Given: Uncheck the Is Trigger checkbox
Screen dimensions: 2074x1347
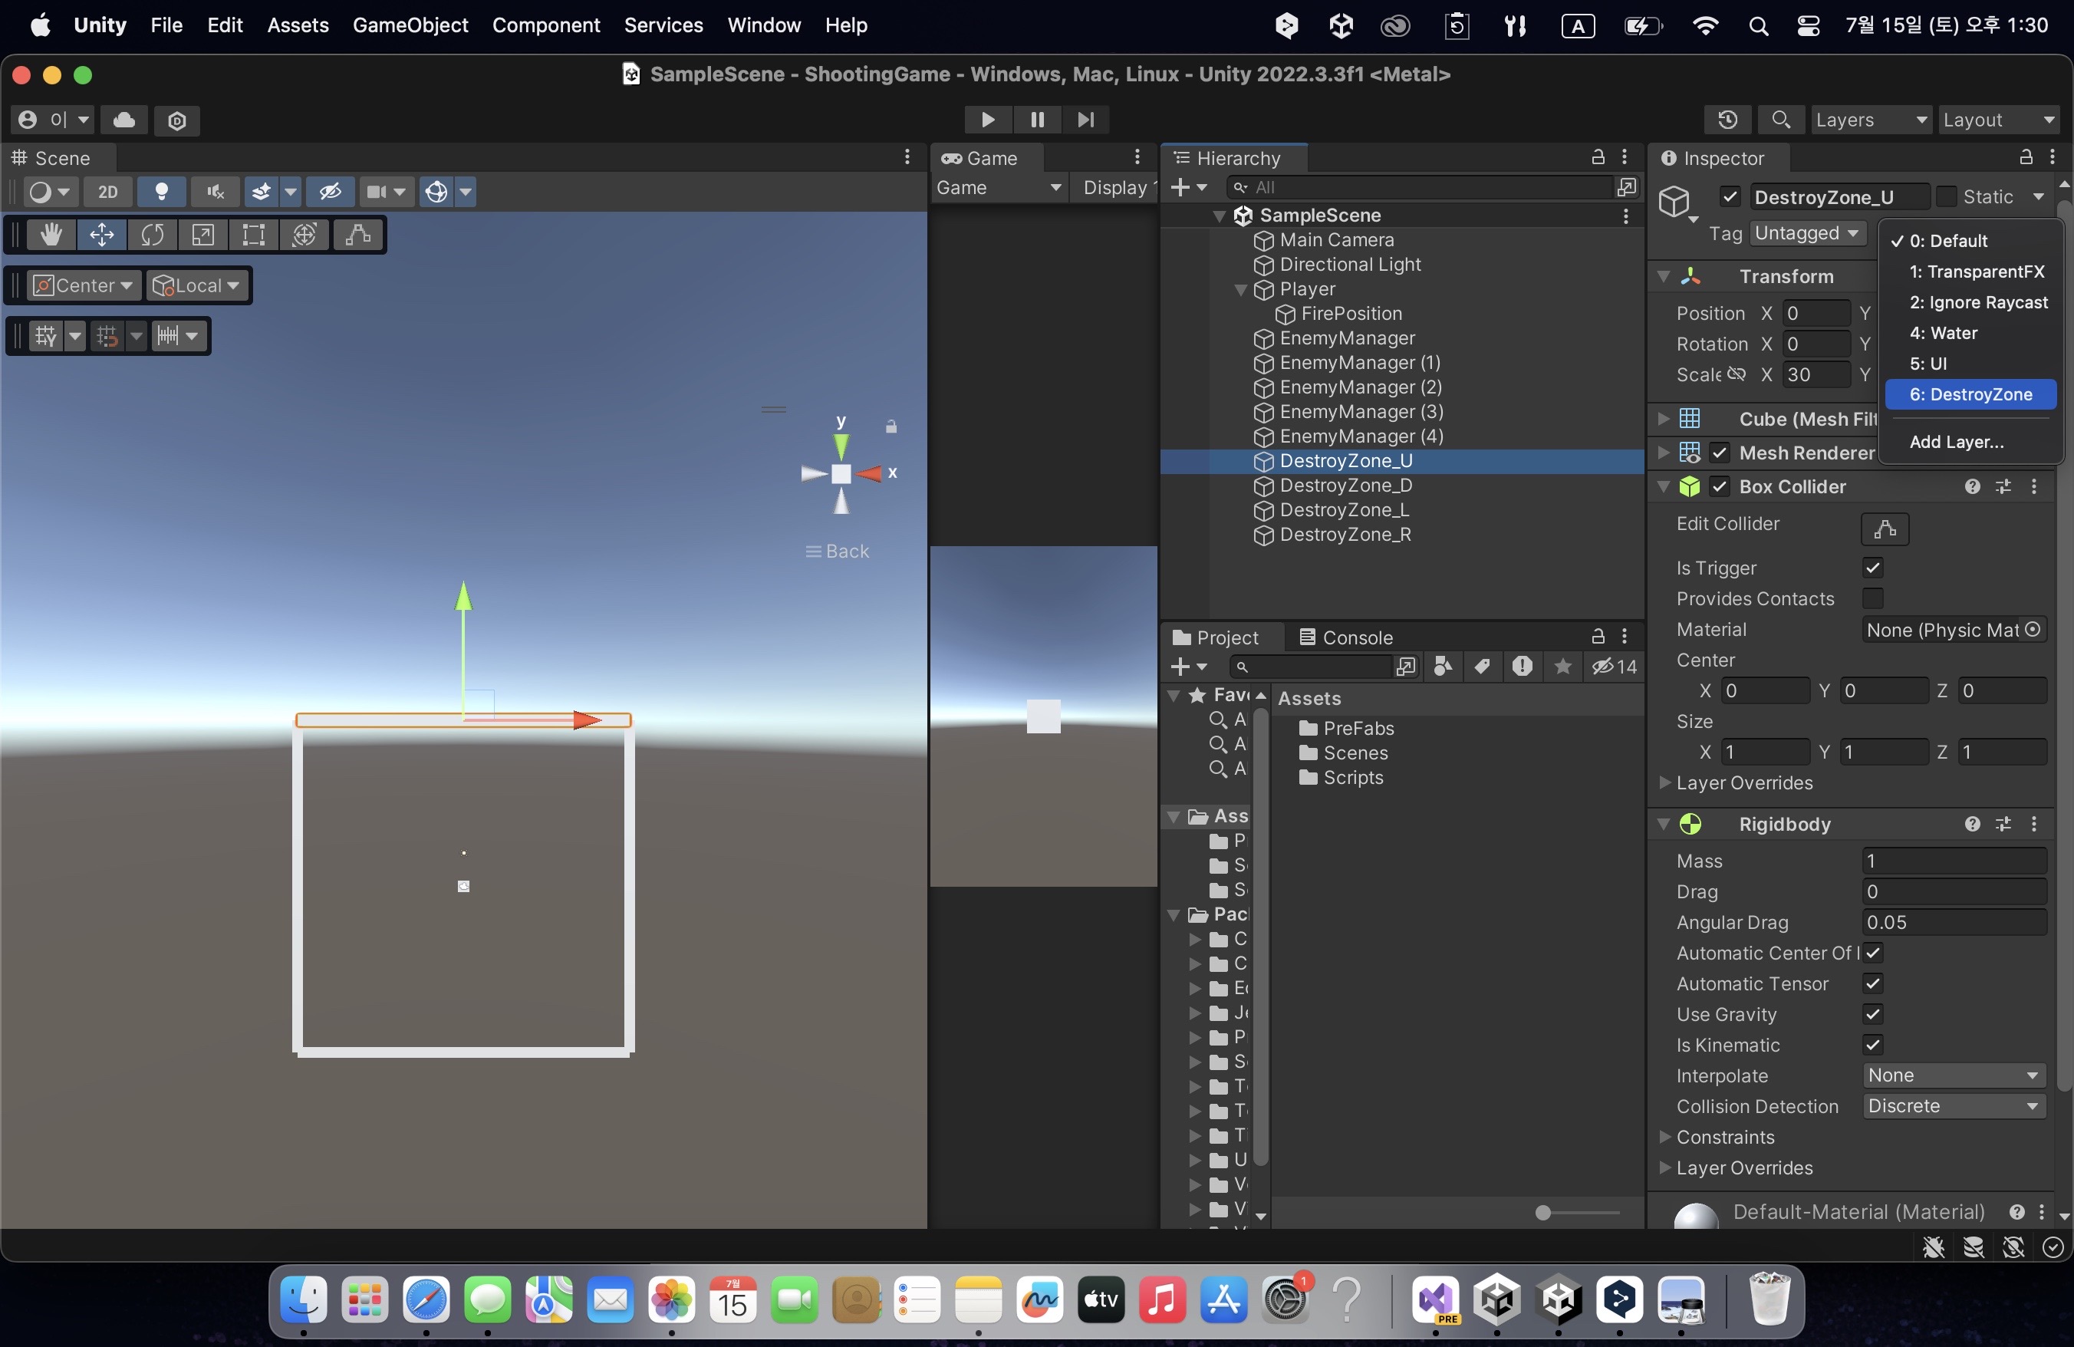Looking at the screenshot, I should (x=1873, y=568).
